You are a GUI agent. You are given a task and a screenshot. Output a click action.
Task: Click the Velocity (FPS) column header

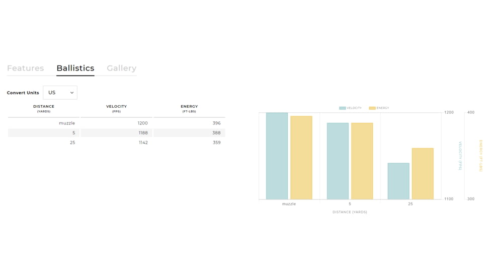click(x=116, y=108)
